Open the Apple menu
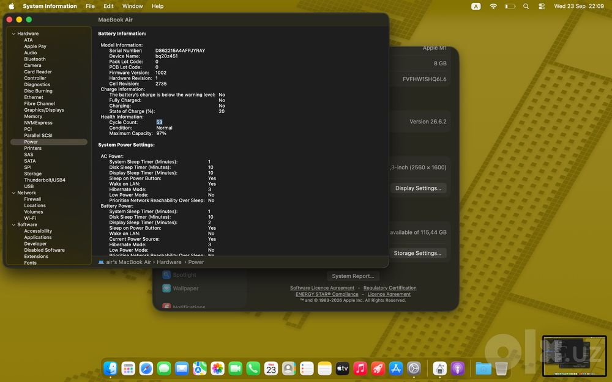 pyautogui.click(x=11, y=6)
